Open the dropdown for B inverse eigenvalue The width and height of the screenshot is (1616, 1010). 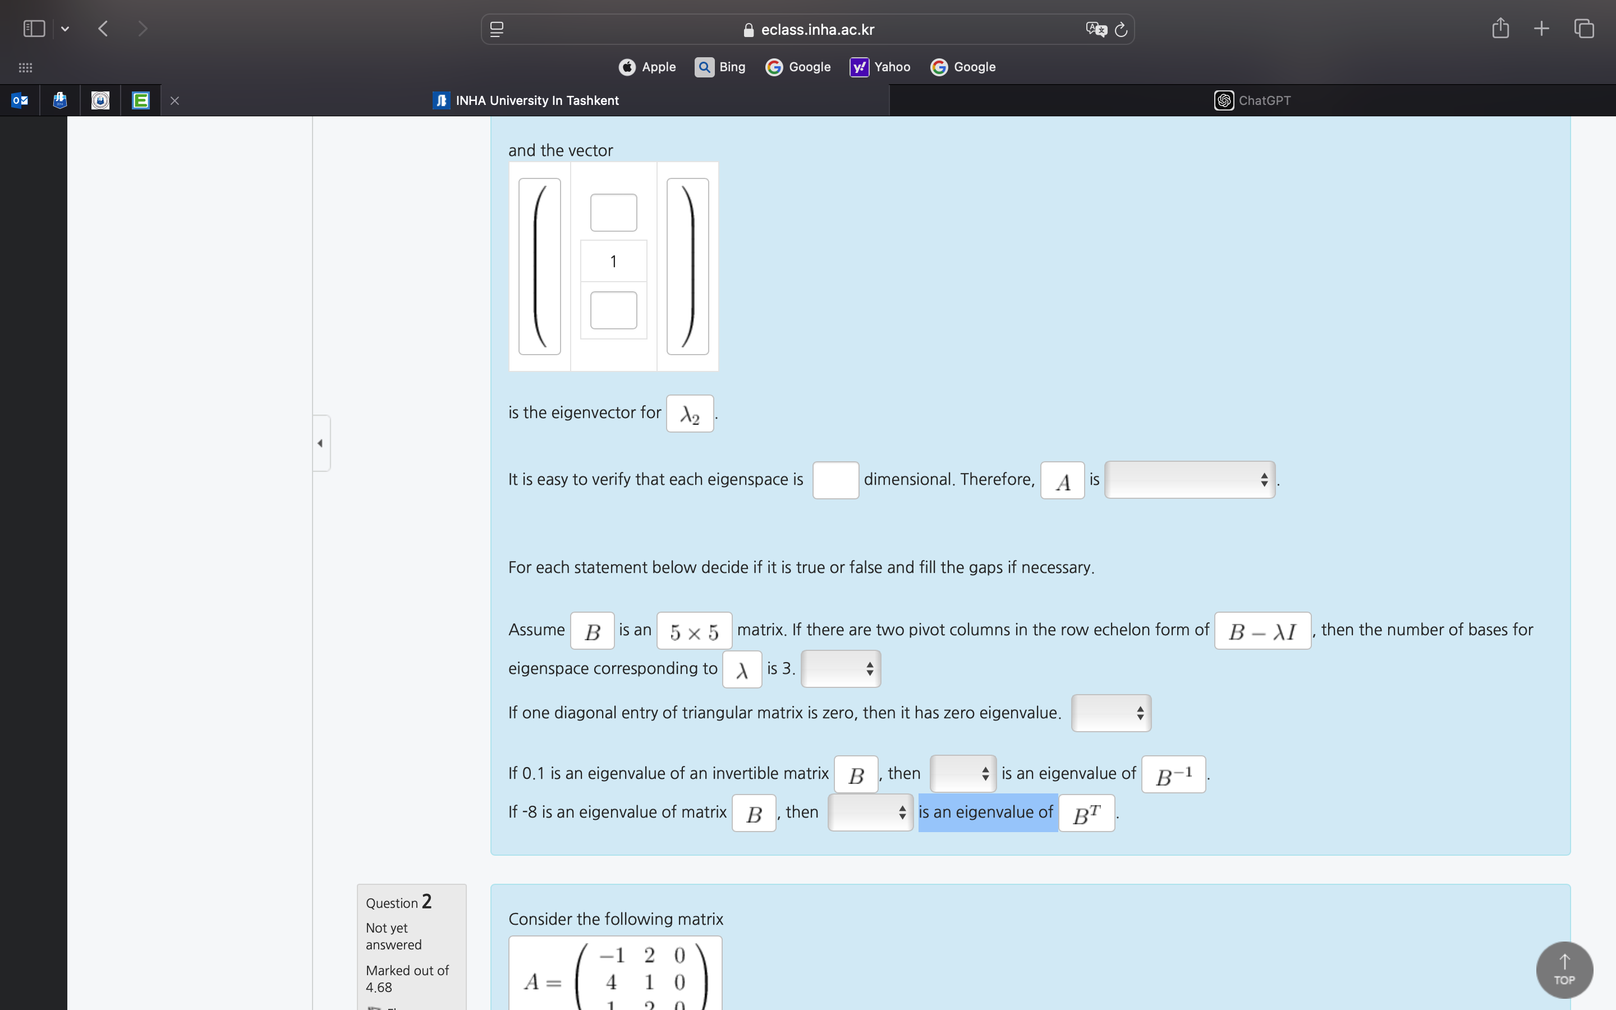[x=963, y=774]
